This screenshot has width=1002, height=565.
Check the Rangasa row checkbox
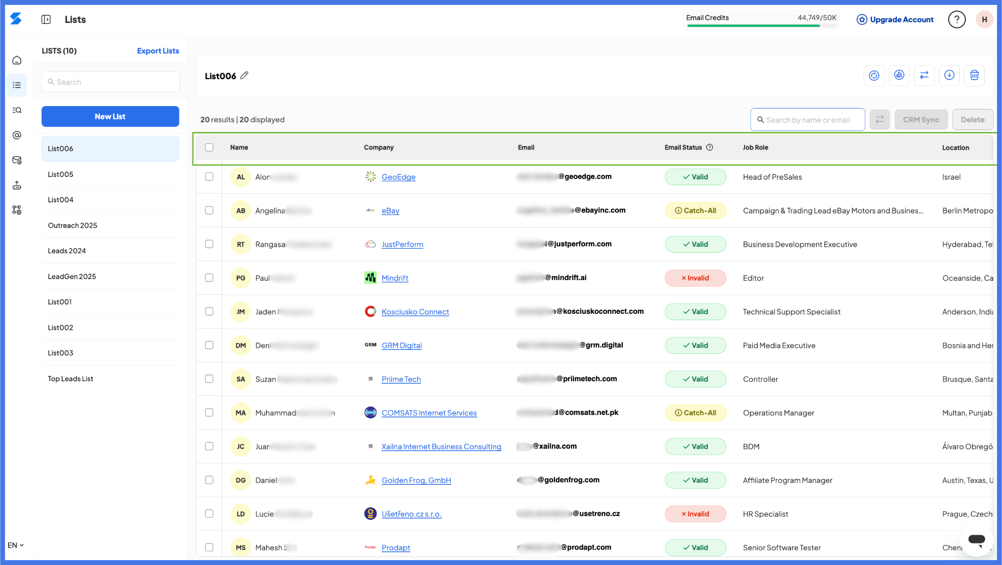(x=209, y=244)
